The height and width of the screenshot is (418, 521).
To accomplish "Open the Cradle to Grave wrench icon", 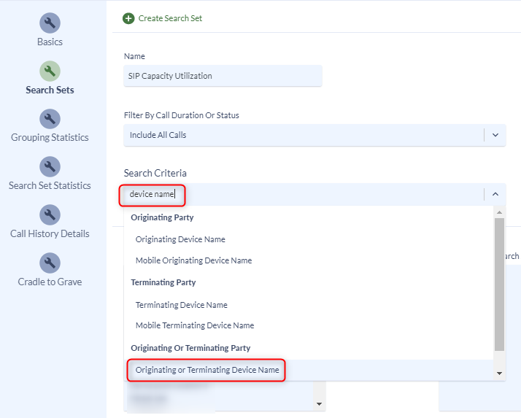I will (50, 263).
